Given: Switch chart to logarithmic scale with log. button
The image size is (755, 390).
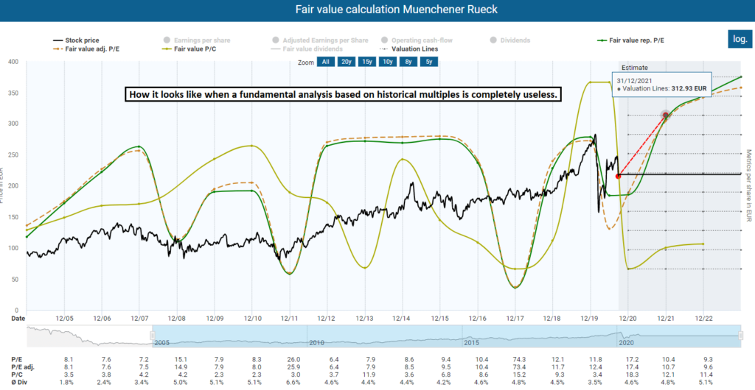Looking at the screenshot, I should (x=740, y=40).
